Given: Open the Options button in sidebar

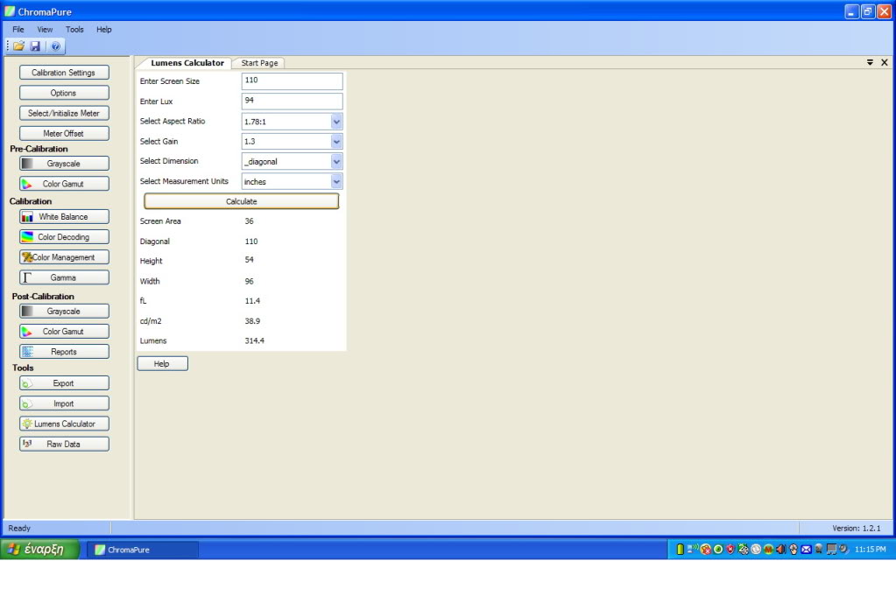Looking at the screenshot, I should click(64, 93).
